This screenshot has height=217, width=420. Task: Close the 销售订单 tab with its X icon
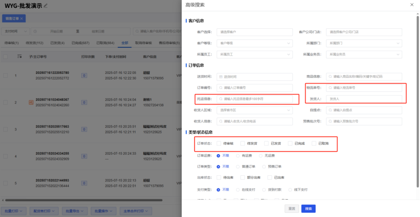pos(21,19)
